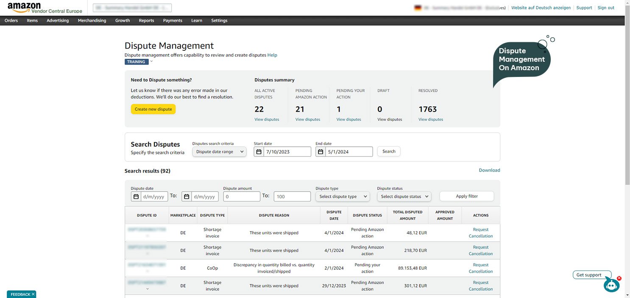Click the Create new dispute button

click(153, 109)
